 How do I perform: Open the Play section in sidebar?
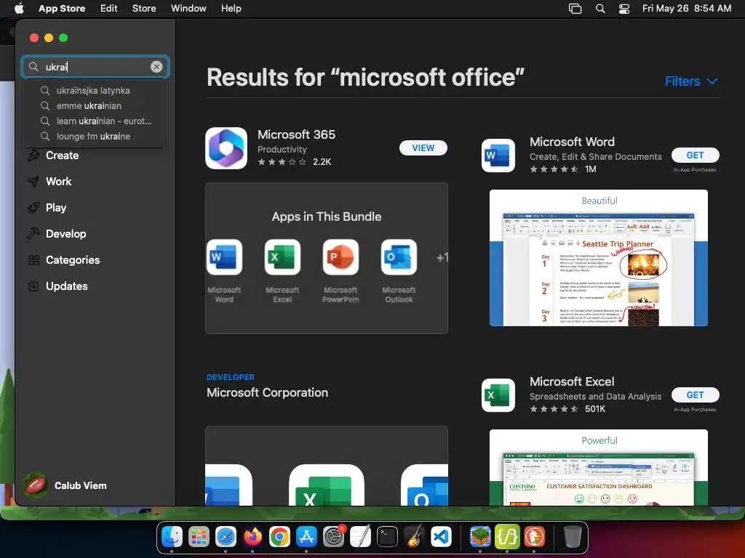pyautogui.click(x=55, y=207)
